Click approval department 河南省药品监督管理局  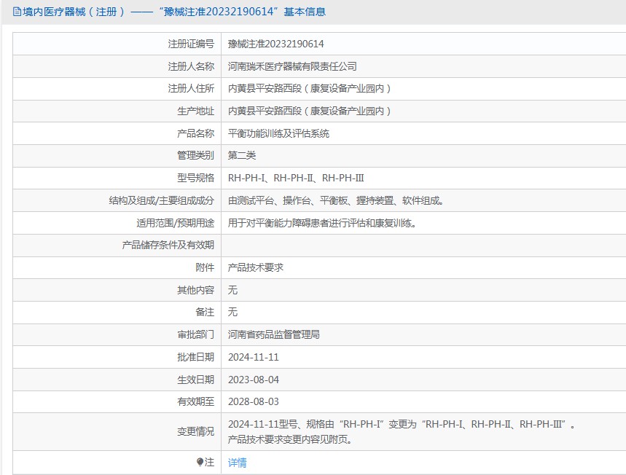273,334
